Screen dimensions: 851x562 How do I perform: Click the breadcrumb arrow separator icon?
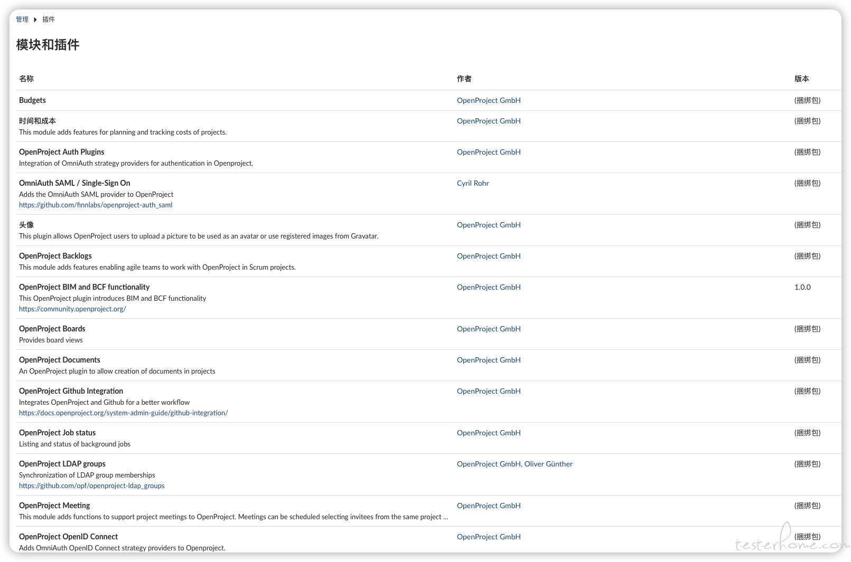click(x=35, y=20)
